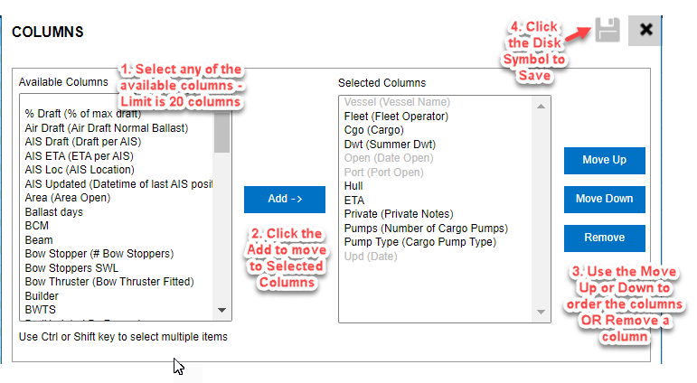The image size is (697, 383).
Task: Close the Columns dialog
Action: click(x=645, y=31)
